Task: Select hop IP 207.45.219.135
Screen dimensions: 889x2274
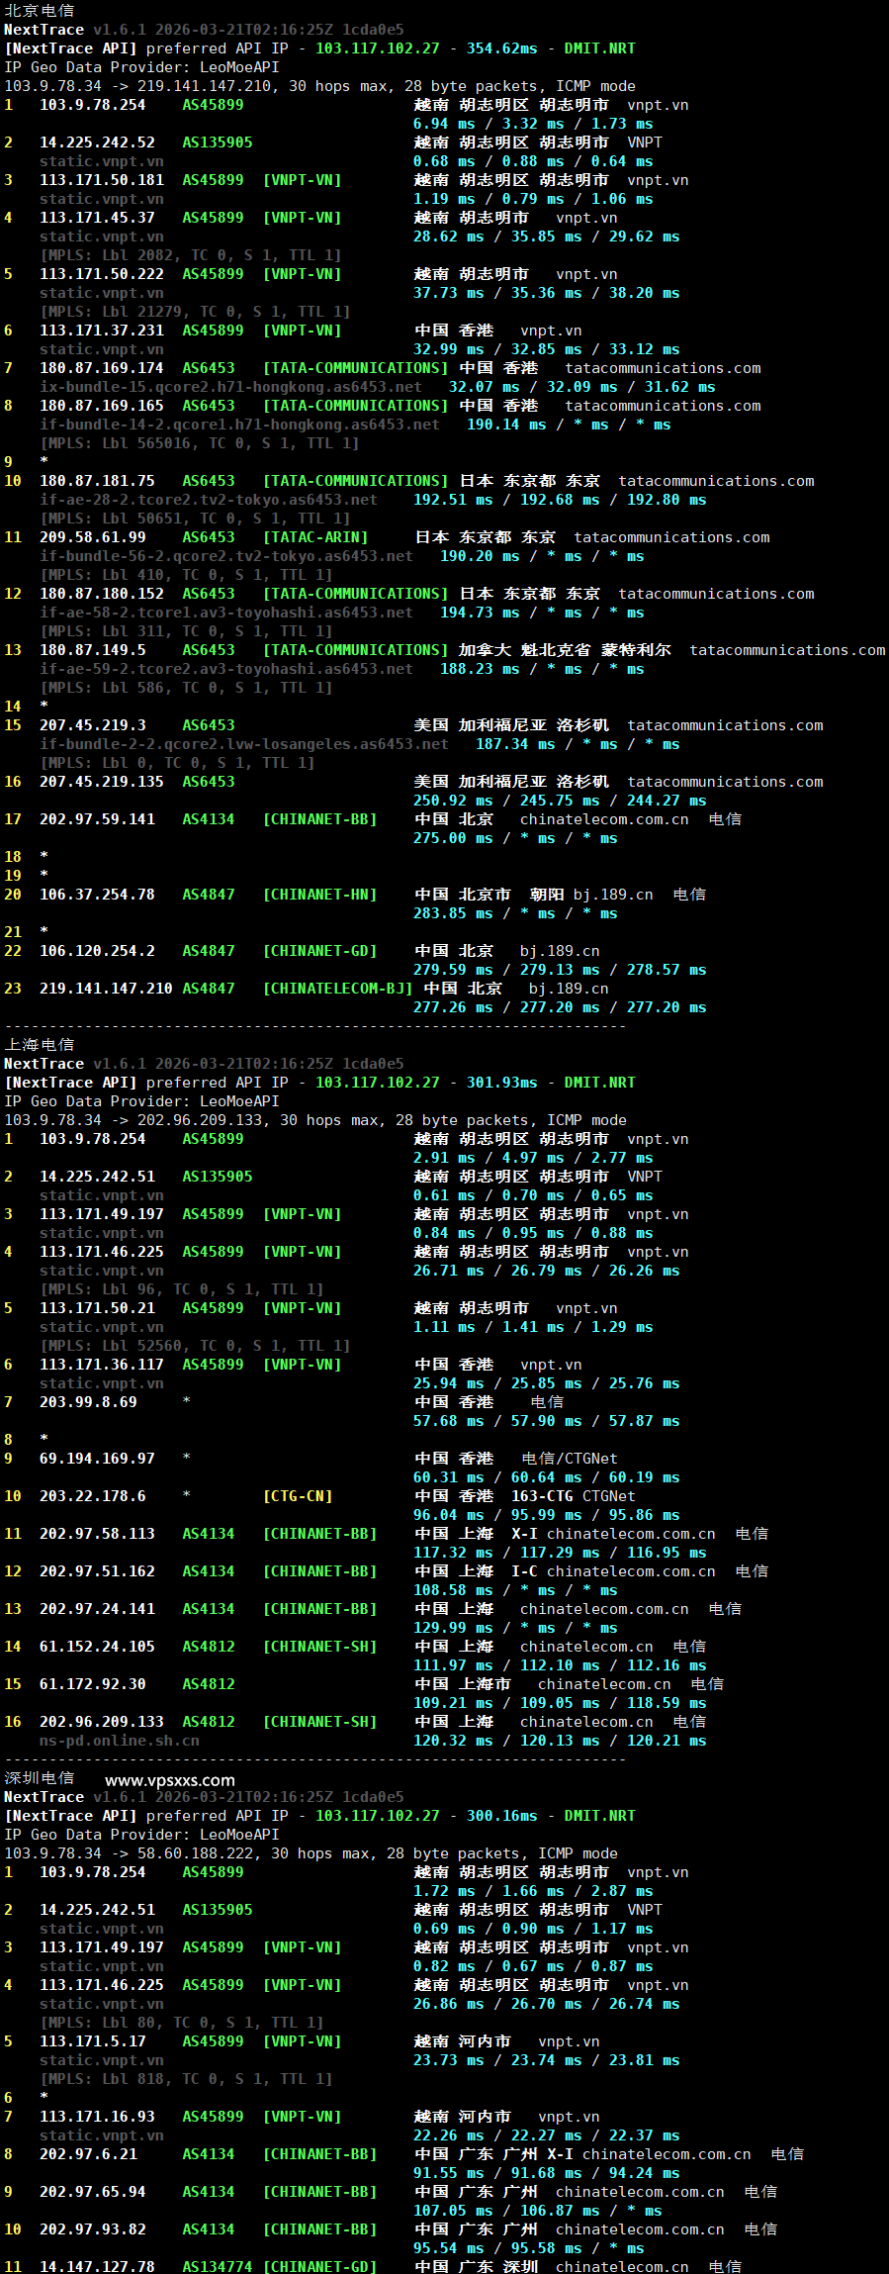Action: coord(102,782)
